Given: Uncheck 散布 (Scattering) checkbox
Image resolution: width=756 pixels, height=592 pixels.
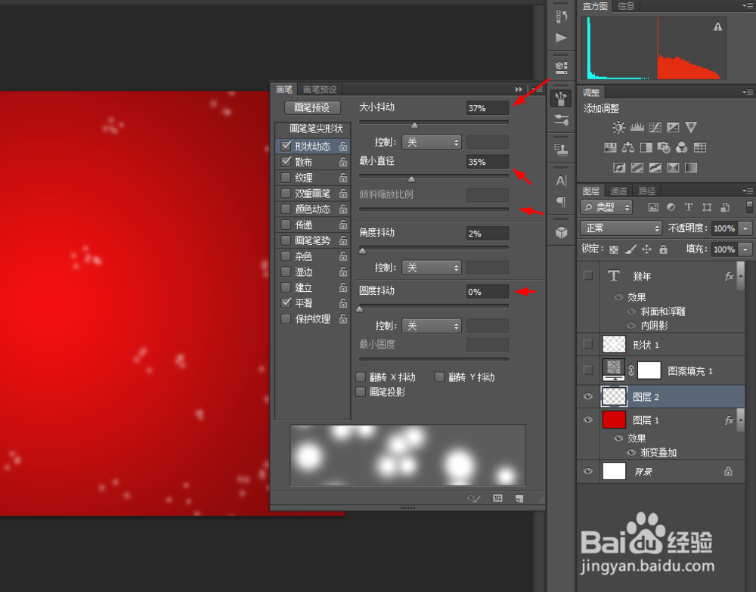Looking at the screenshot, I should pyautogui.click(x=286, y=162).
